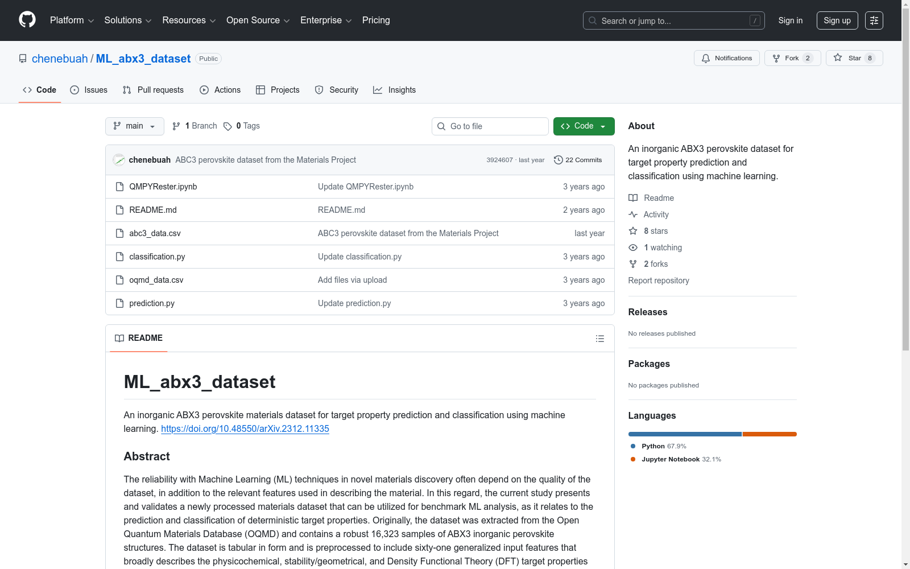Click the branch icon beside 1 Branch

click(x=176, y=126)
